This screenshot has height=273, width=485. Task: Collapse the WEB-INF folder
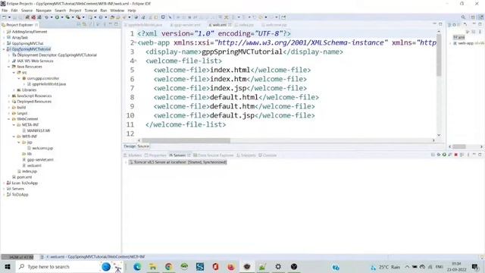14,136
